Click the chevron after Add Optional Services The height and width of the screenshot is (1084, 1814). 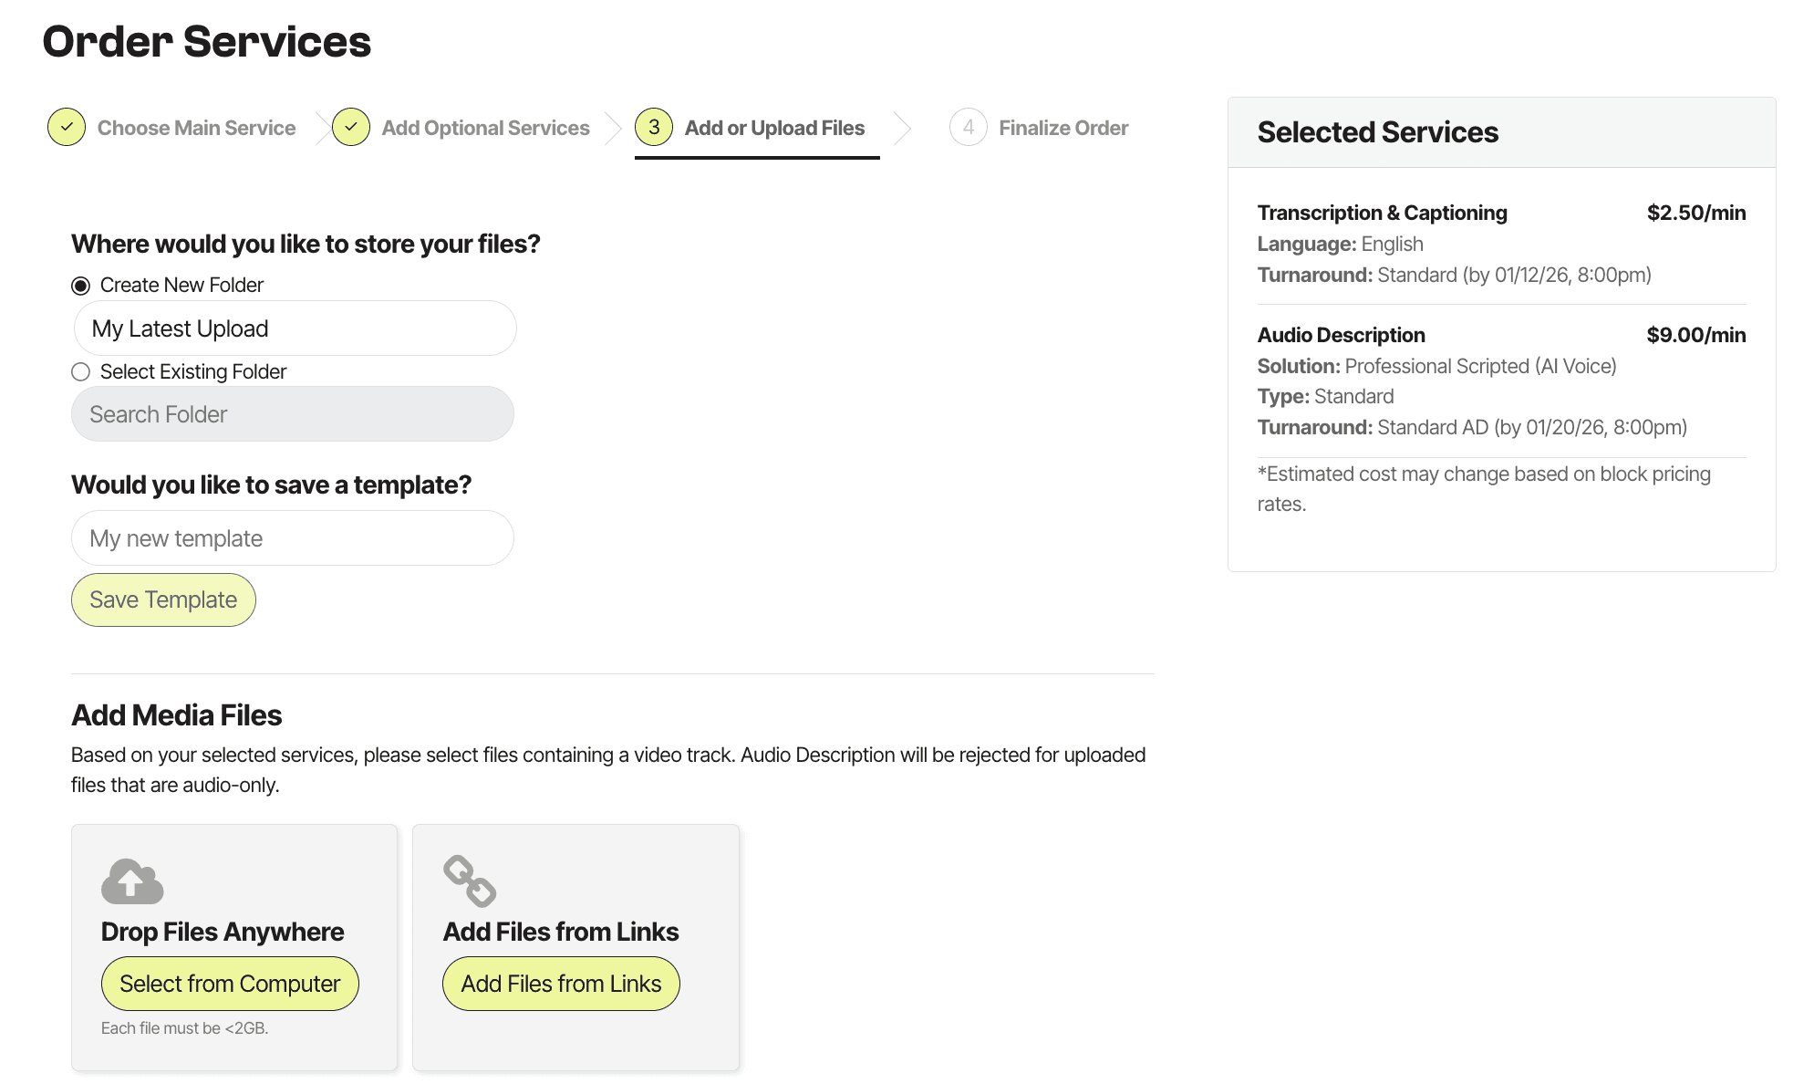(x=614, y=129)
